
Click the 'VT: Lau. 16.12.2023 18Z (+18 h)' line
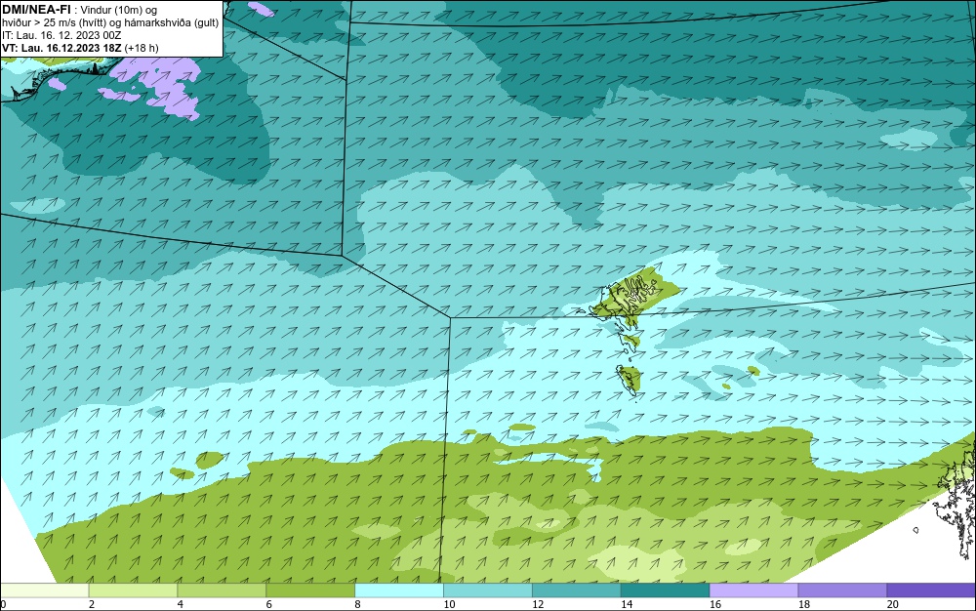pos(80,48)
